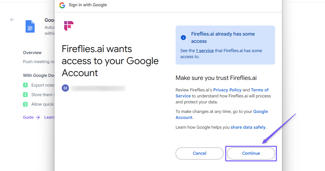Go back using the left arrow icon

coord(12,20)
